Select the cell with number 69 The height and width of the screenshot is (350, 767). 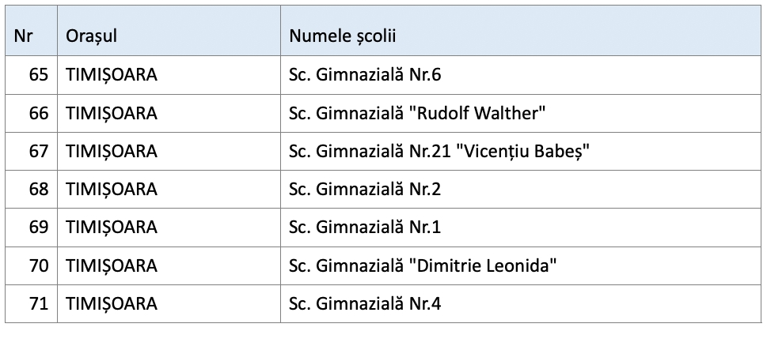(39, 228)
